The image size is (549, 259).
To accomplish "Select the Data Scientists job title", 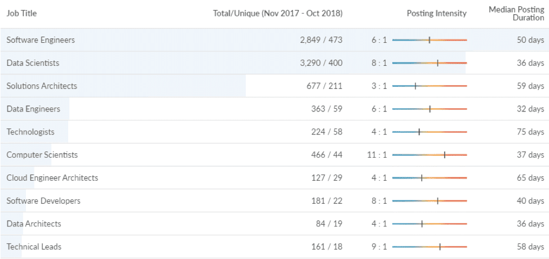I will [33, 63].
